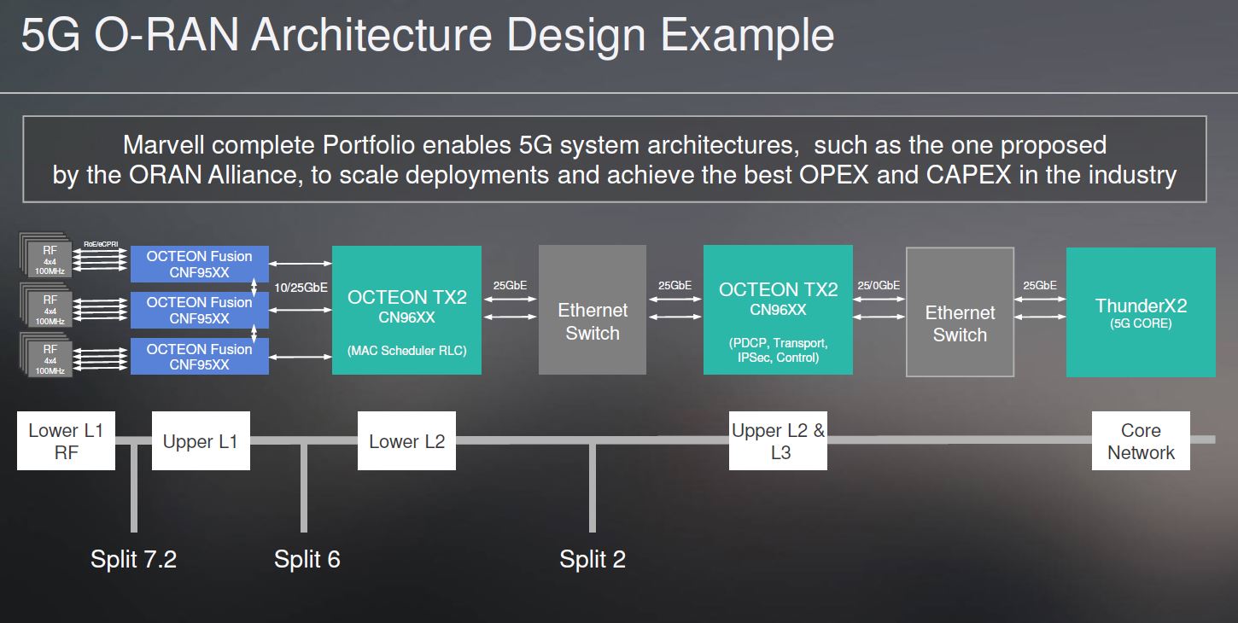This screenshot has width=1238, height=623.
Task: Select the top OCTEON Fusion CNF95XX box
Action: point(199,264)
